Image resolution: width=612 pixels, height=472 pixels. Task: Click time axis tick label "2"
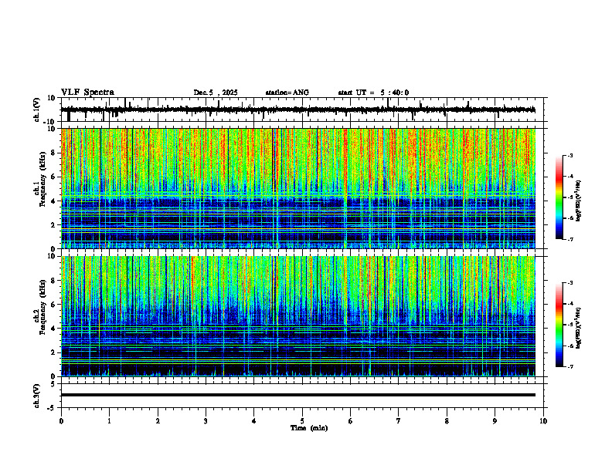158,421
